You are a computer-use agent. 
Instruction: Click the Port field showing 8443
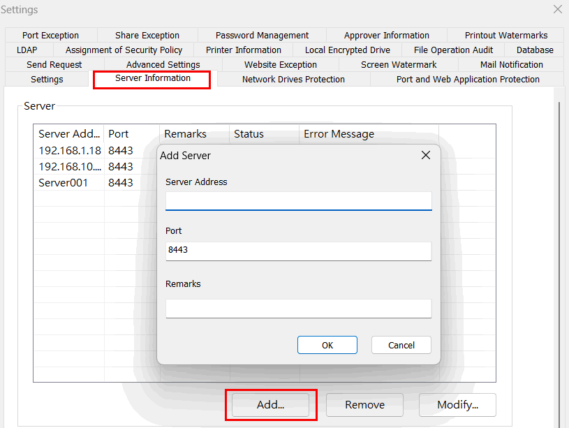point(298,250)
